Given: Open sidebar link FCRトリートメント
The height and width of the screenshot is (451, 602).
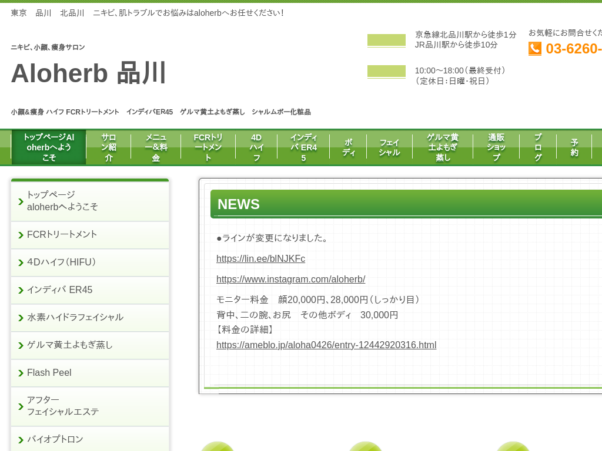Looking at the screenshot, I should coord(90,235).
